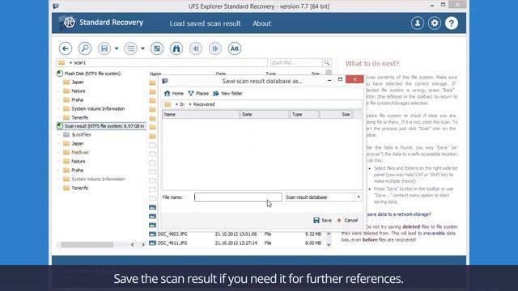
Task: Create a New folder in the dialog
Action: pyautogui.click(x=227, y=94)
